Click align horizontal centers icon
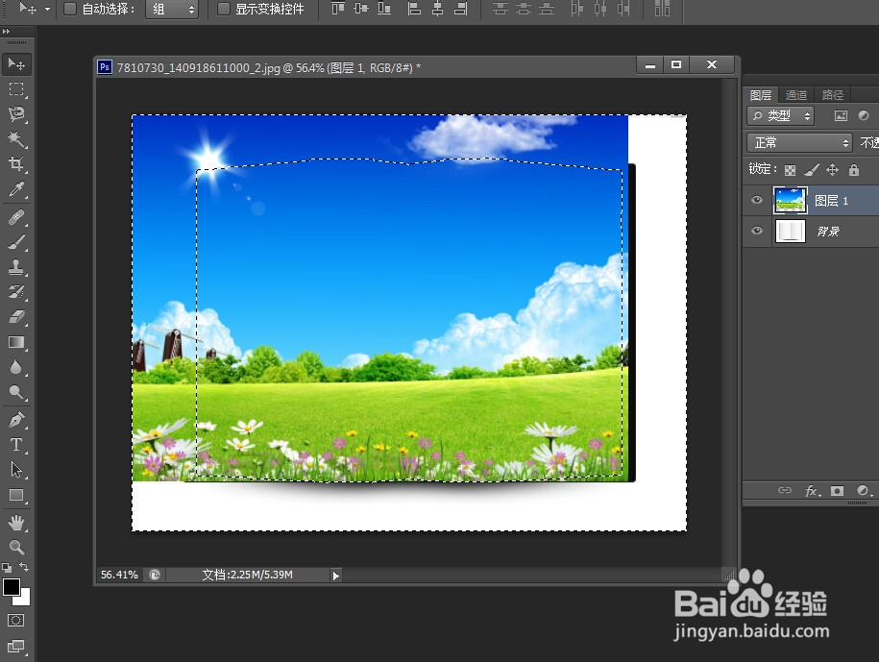The height and width of the screenshot is (662, 879). [437, 9]
